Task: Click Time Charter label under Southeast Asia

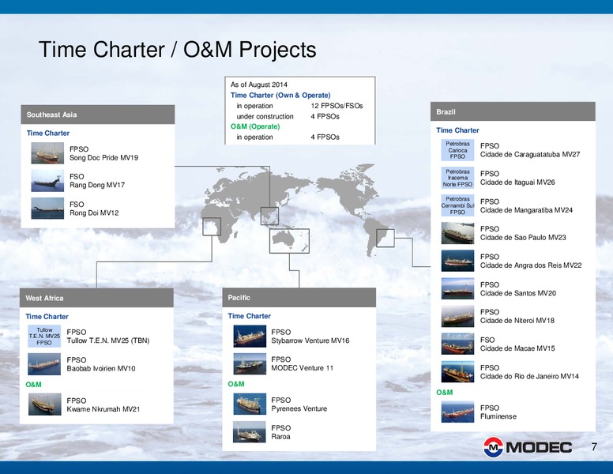Action: click(x=48, y=133)
